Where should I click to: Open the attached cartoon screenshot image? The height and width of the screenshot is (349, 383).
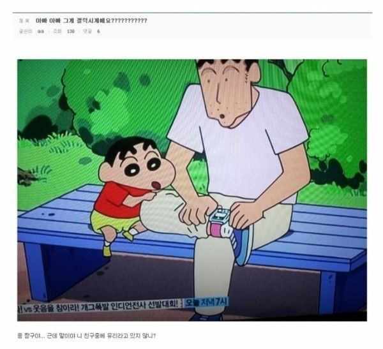192,190
